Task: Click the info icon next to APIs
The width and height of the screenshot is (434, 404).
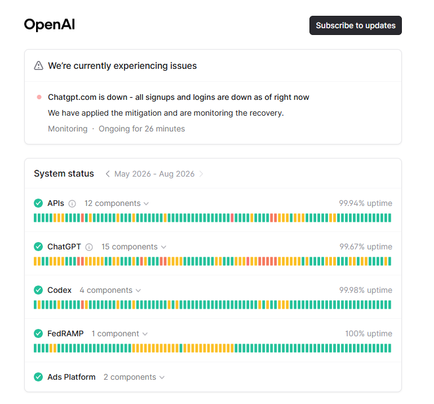Action: pyautogui.click(x=72, y=204)
